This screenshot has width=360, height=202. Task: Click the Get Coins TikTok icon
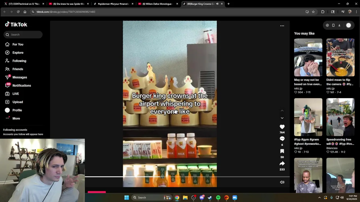pyautogui.click(x=327, y=25)
